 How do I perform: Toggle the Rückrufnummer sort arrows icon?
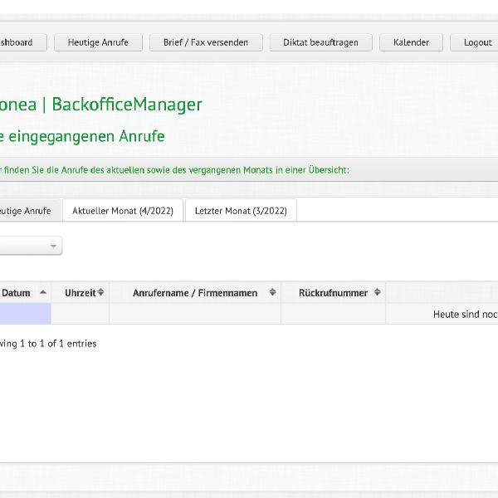(x=377, y=292)
